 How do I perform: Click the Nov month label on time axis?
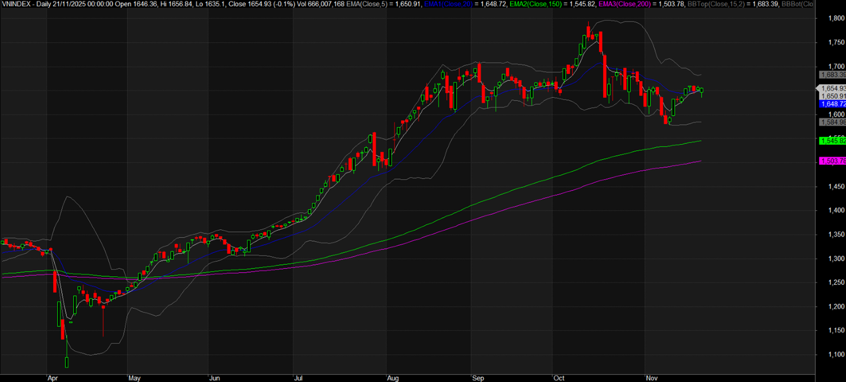[x=651, y=377]
